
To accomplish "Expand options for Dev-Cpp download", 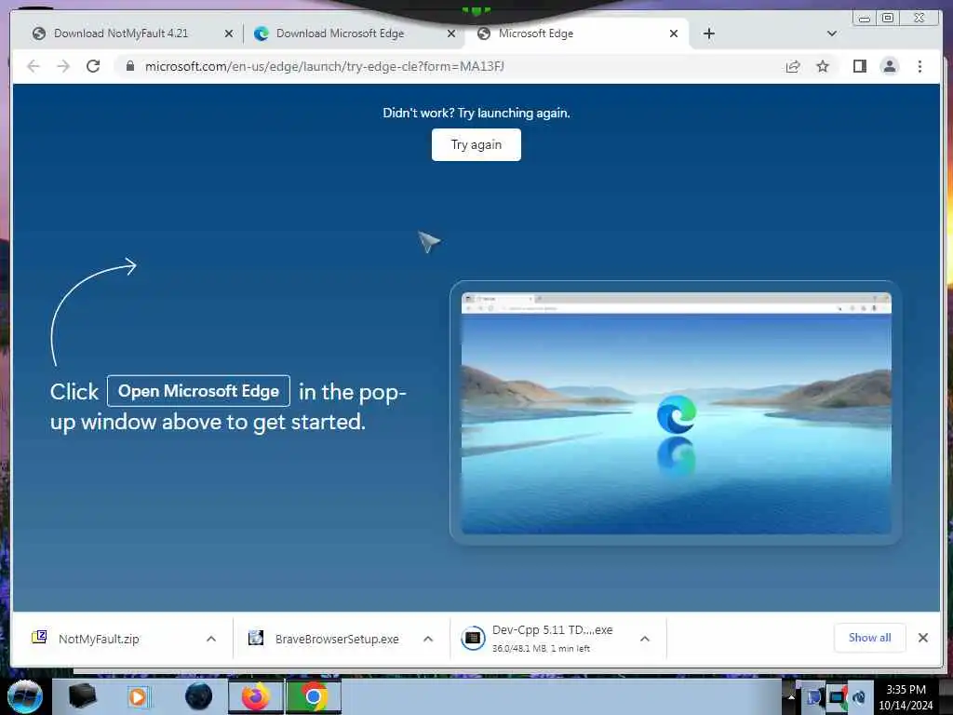I will tap(645, 639).
